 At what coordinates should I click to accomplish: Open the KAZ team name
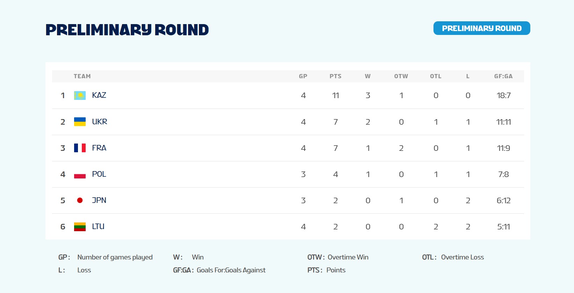tap(99, 95)
